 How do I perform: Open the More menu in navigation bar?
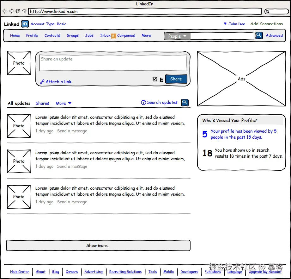coord(146,35)
